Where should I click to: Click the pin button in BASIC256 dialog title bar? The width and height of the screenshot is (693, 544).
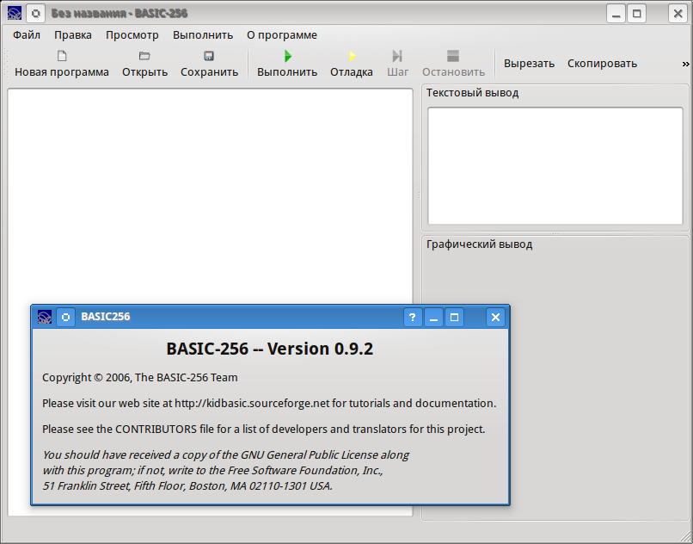point(66,317)
